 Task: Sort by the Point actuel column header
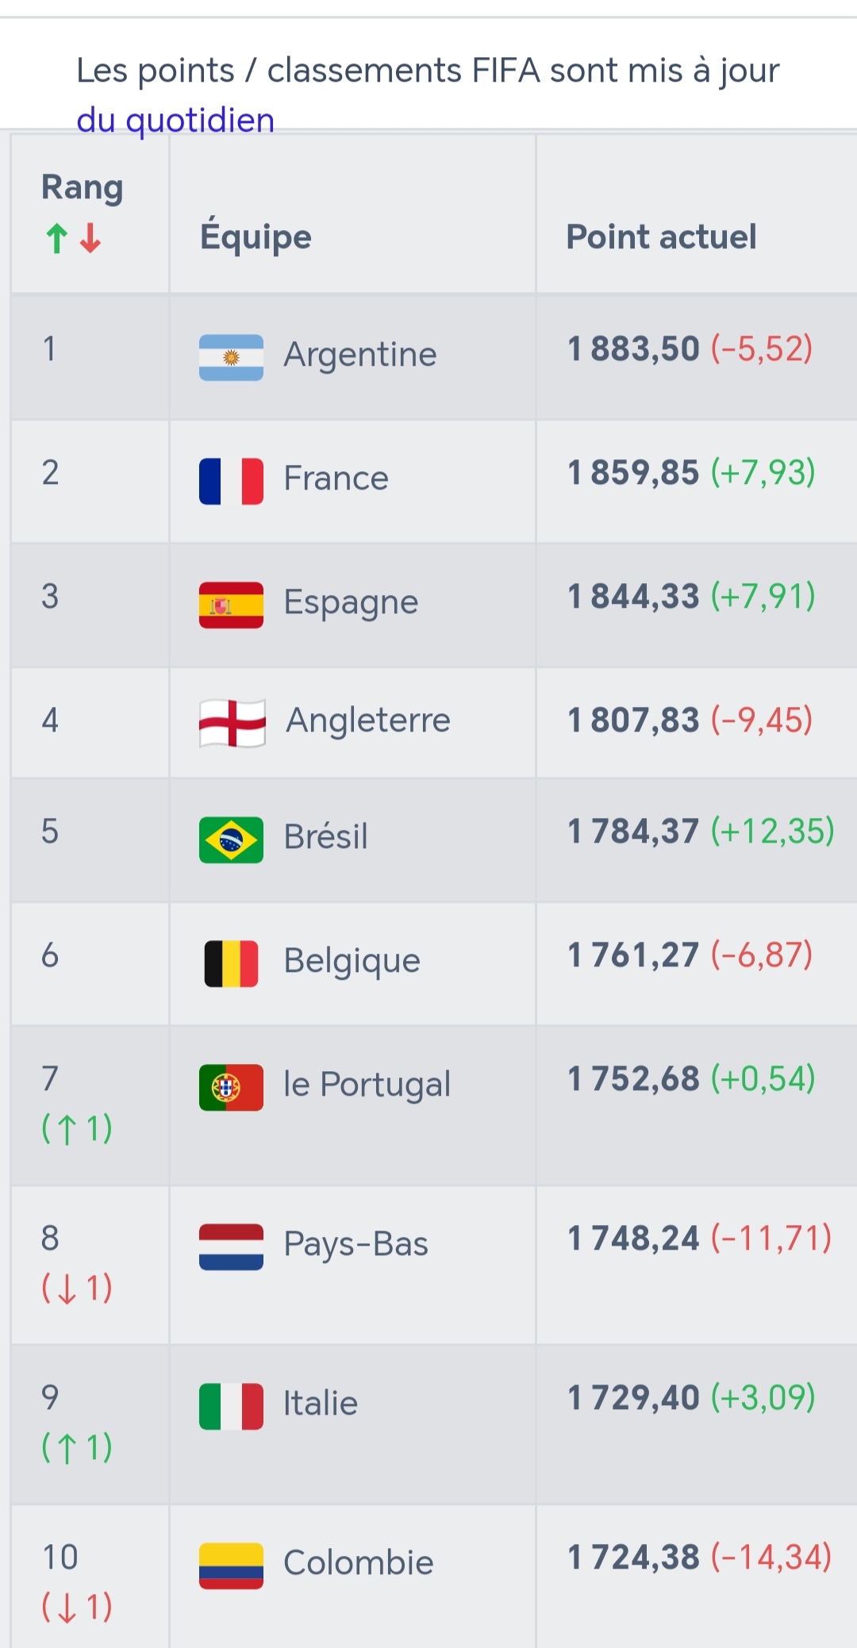click(661, 236)
